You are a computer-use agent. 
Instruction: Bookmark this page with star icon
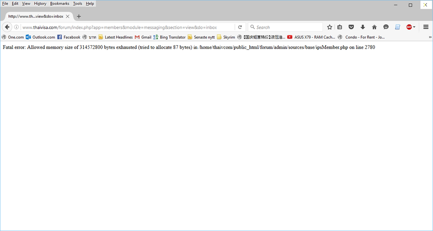(329, 27)
